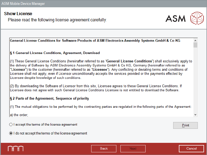The height and width of the screenshot is (155, 207).
Task: Click the 'Show License' heading
Action: click(x=18, y=14)
